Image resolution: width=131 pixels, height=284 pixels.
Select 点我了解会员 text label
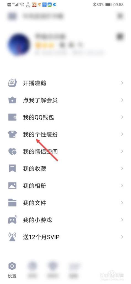coord(40,100)
